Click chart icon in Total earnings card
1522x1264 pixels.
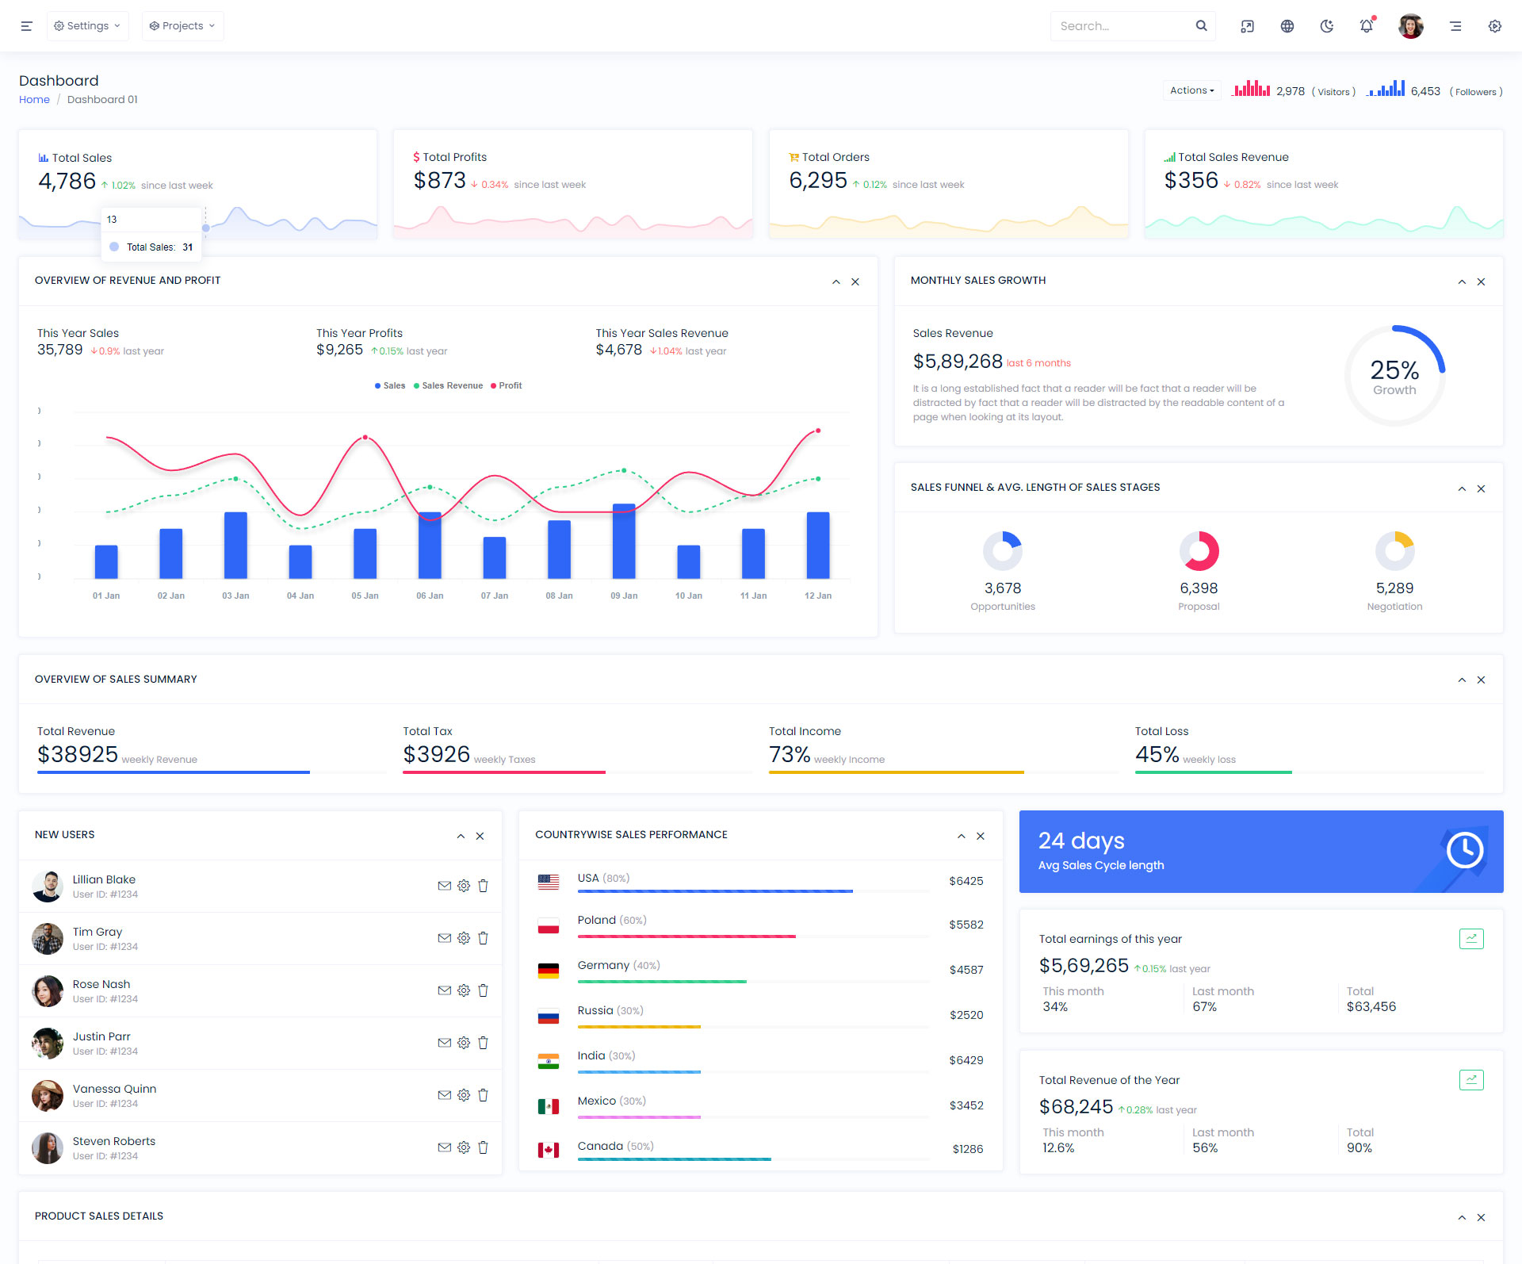[x=1470, y=939]
